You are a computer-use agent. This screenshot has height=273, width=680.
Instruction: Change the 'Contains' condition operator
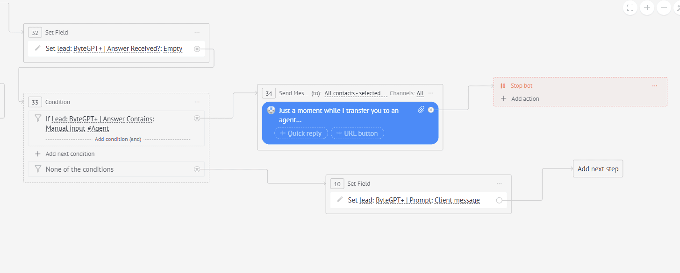click(140, 119)
